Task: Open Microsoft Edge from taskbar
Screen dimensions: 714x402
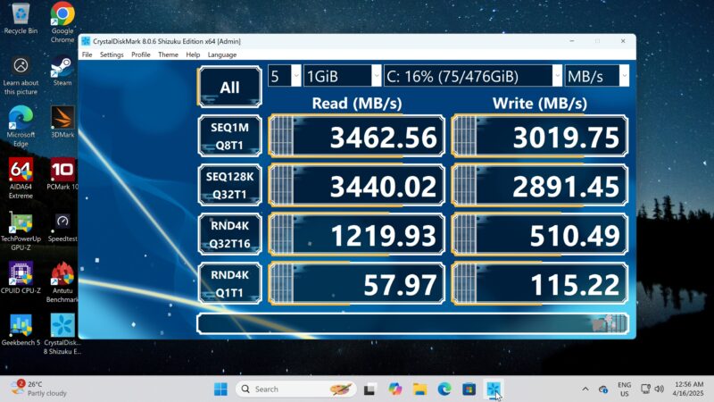Action: (444, 389)
